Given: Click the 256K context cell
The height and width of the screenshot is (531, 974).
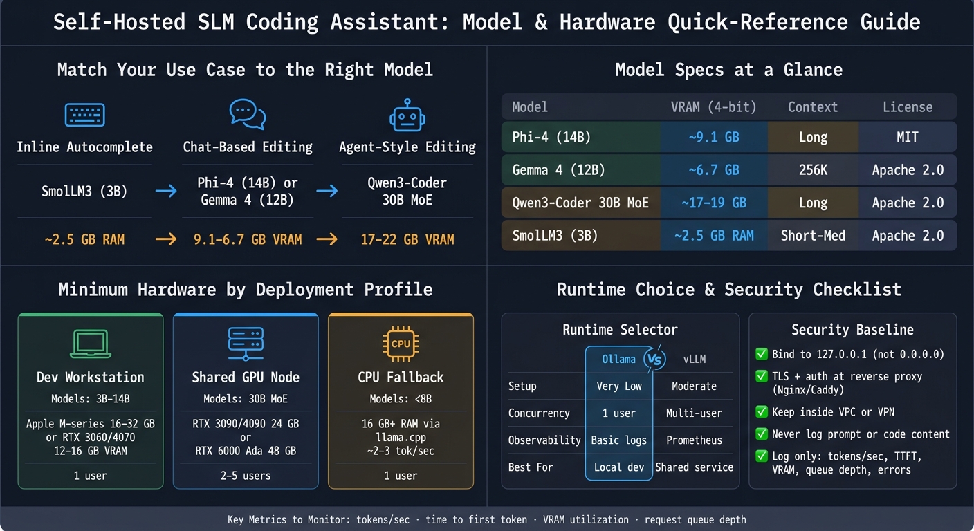Looking at the screenshot, I should [813, 169].
